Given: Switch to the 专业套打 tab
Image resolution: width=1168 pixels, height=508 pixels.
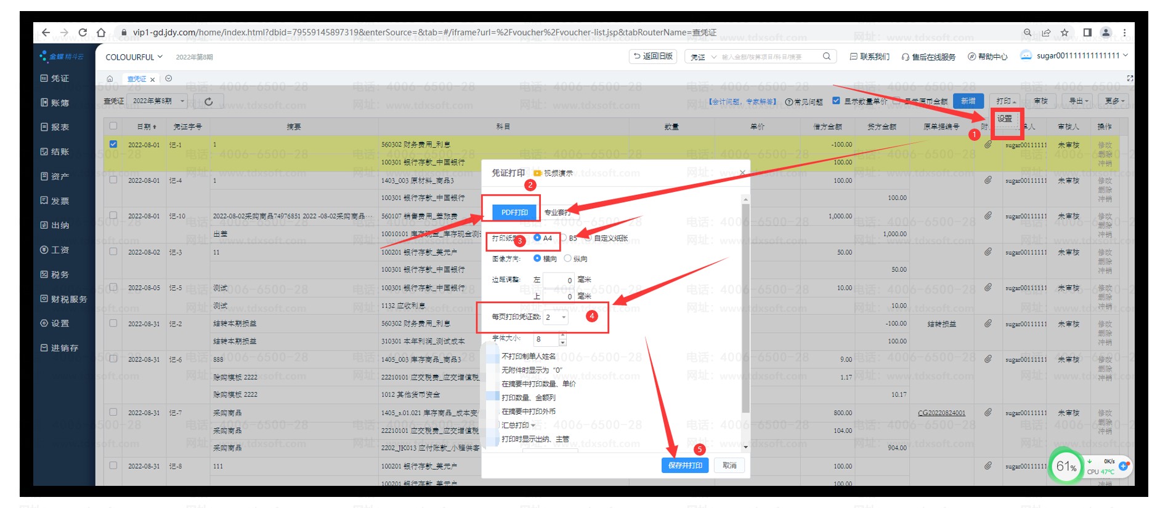Looking at the screenshot, I should tap(557, 212).
